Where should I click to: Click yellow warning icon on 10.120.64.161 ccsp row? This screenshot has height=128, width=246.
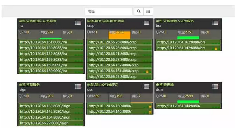(x=147, y=72)
